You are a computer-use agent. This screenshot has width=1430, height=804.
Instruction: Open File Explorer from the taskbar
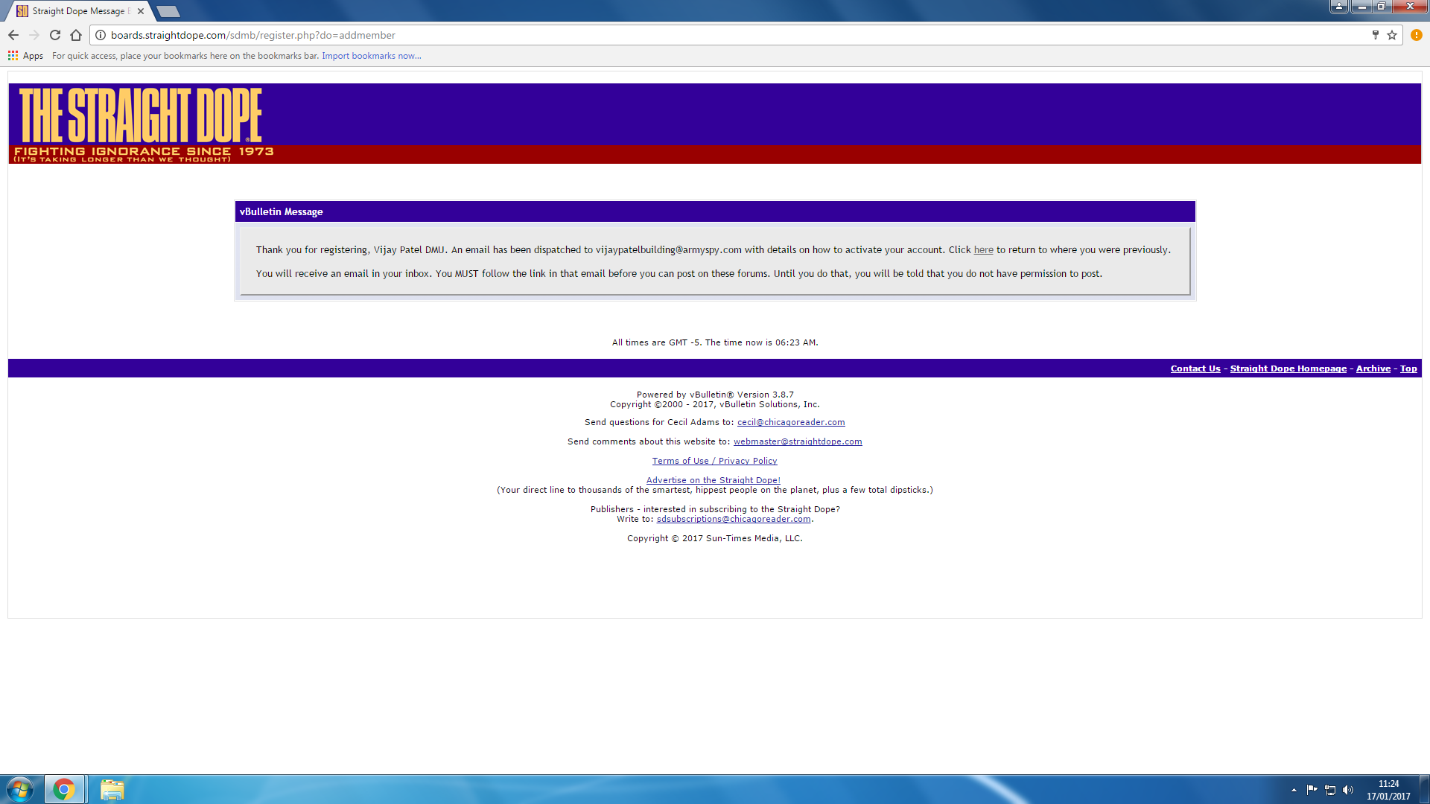point(112,789)
